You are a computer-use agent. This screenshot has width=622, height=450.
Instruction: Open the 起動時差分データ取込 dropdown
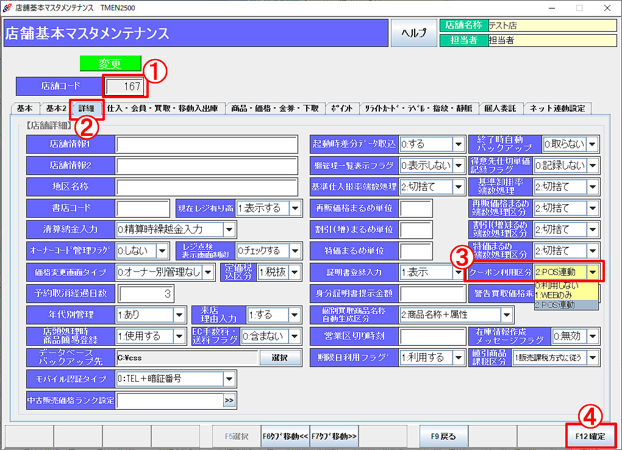pyautogui.click(x=458, y=144)
